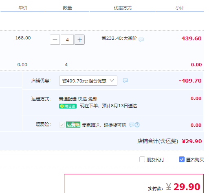Click the 实付款 ¥29.90 total box
Screen dimensions: 218x193
134,183
